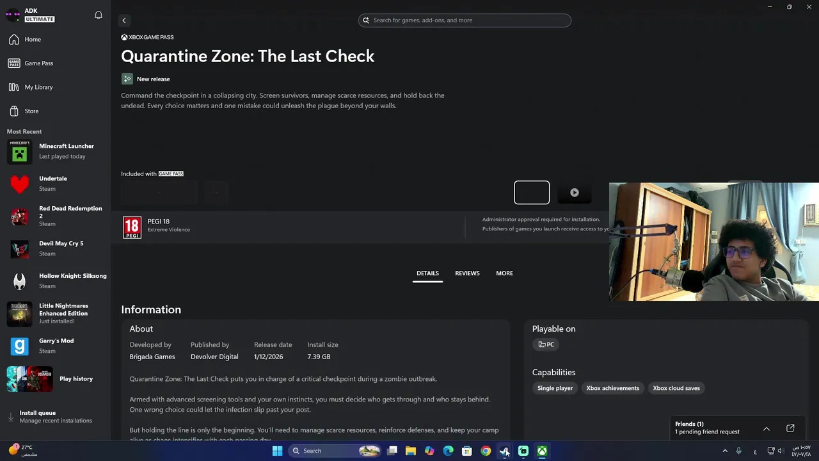This screenshot has height=461, width=819.
Task: Switch to the DETAILS tab
Action: pos(427,273)
